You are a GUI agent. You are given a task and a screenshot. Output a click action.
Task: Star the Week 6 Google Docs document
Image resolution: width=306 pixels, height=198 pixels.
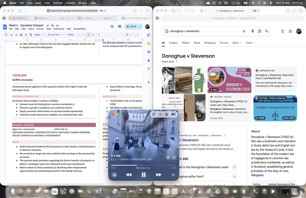pyautogui.click(x=48, y=26)
